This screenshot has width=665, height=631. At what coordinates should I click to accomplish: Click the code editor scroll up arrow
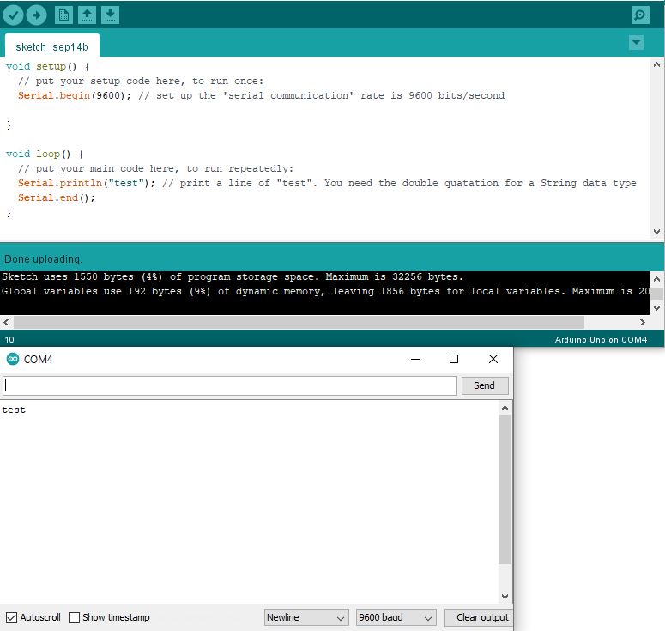[656, 64]
